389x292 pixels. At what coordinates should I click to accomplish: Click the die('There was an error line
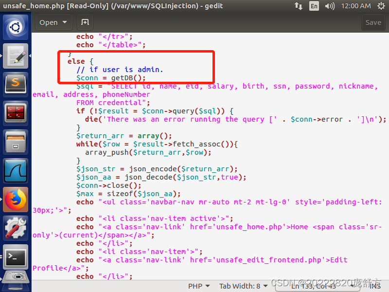click(x=235, y=119)
